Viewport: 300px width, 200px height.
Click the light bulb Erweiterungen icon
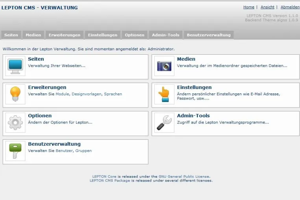[15, 94]
